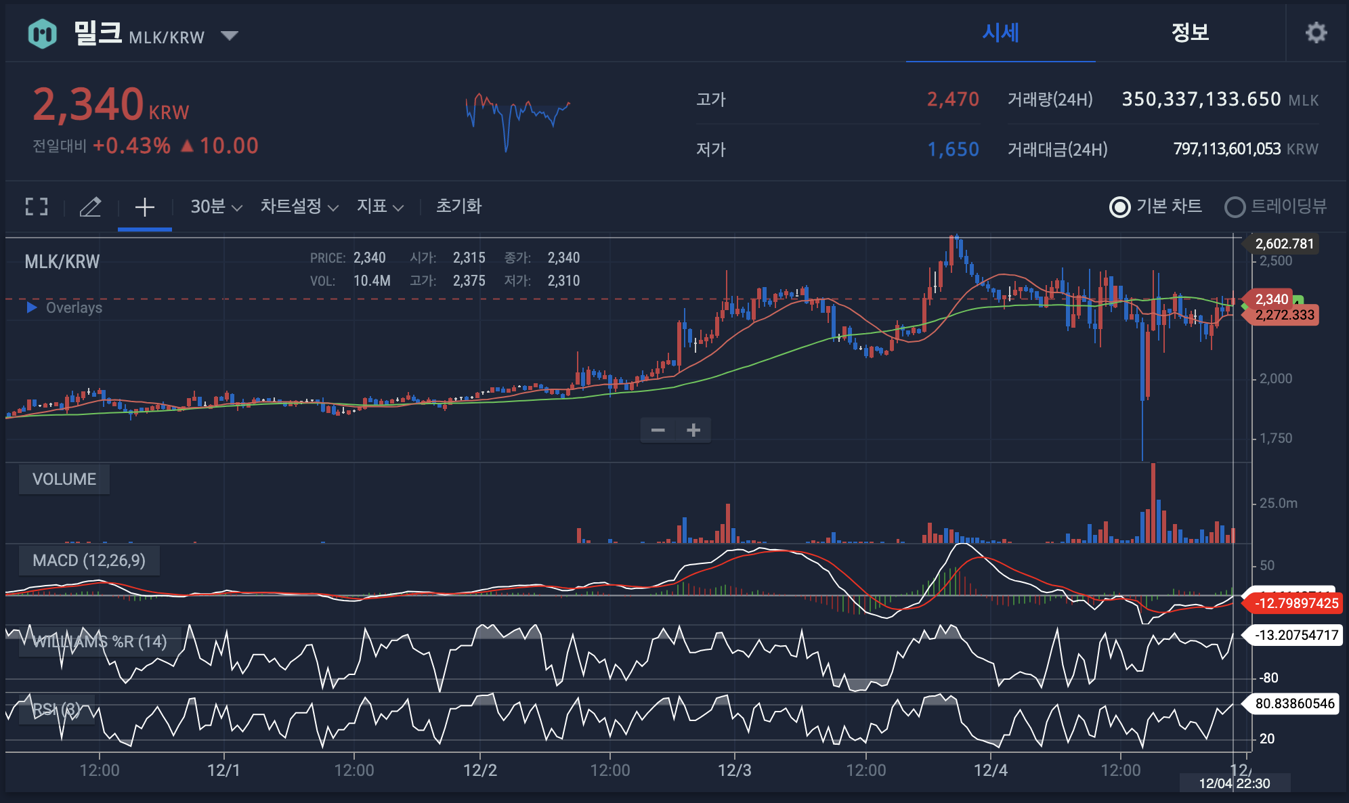Click 초기화 reset button
Image resolution: width=1349 pixels, height=803 pixels.
[458, 207]
